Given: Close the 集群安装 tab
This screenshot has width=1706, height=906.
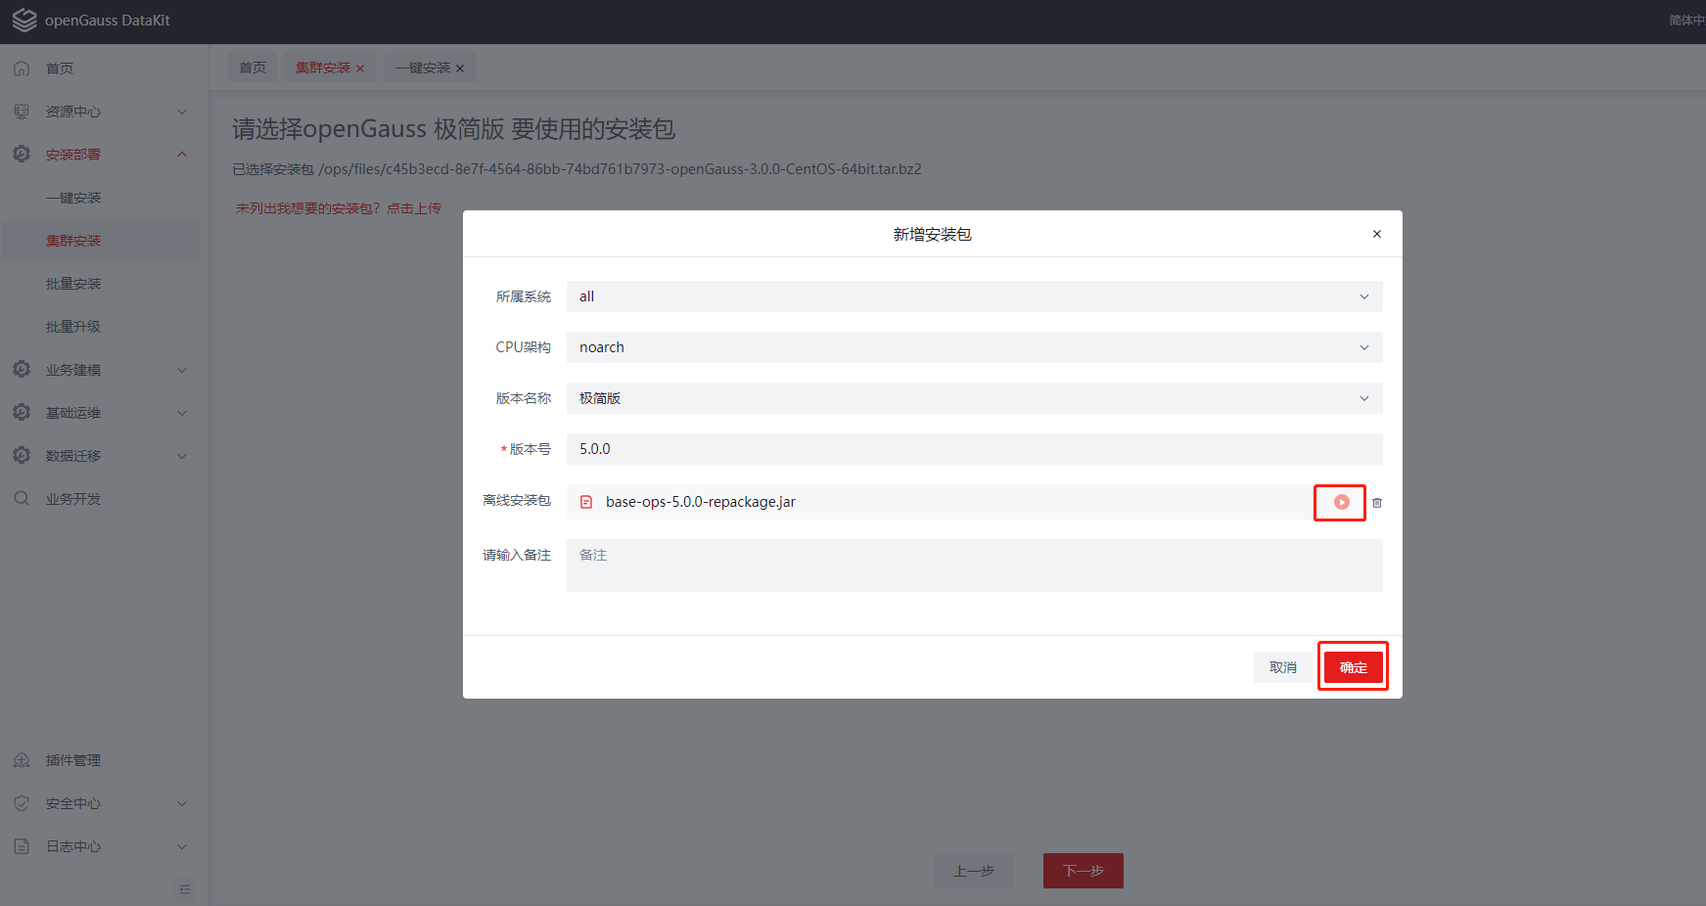Looking at the screenshot, I should click(x=360, y=68).
